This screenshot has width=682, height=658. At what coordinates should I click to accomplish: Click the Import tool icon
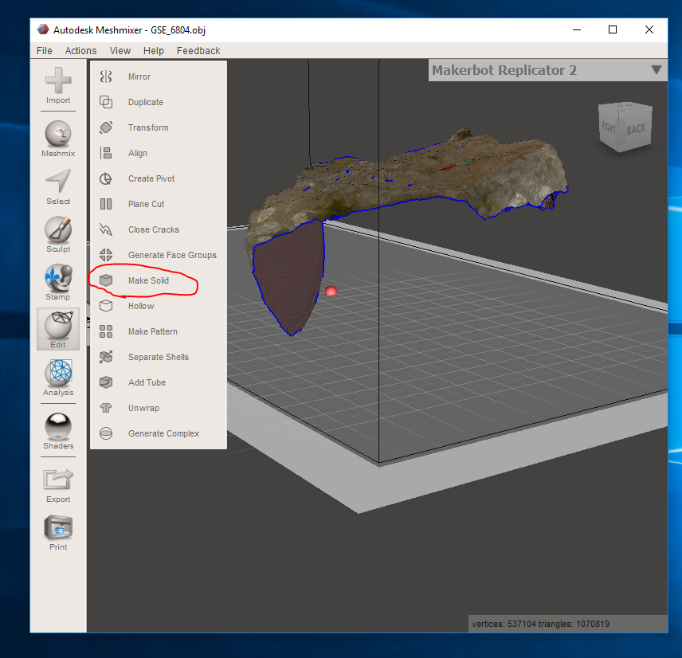point(58,80)
